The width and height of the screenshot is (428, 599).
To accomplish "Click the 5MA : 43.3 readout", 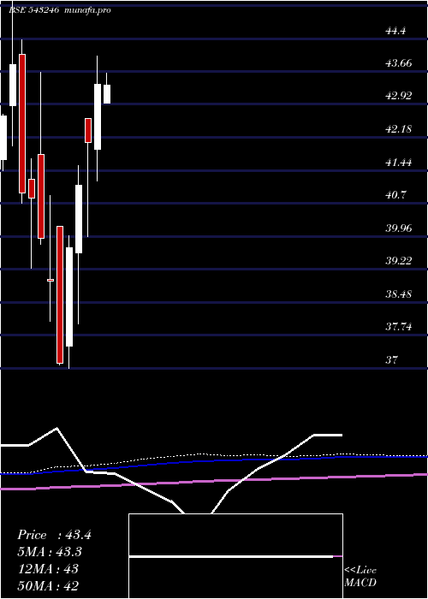I will [50, 552].
